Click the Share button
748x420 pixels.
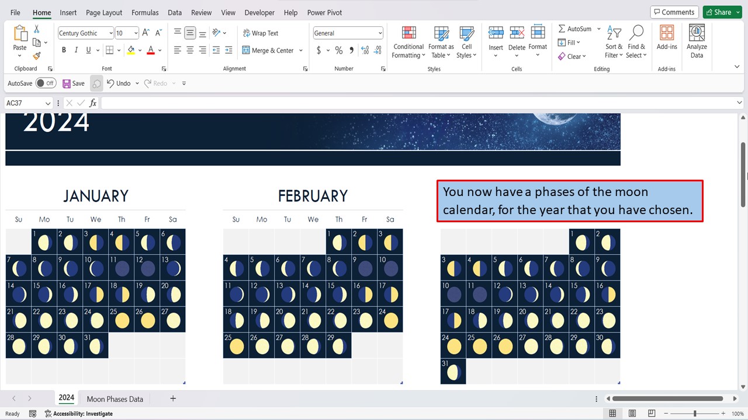click(x=722, y=12)
